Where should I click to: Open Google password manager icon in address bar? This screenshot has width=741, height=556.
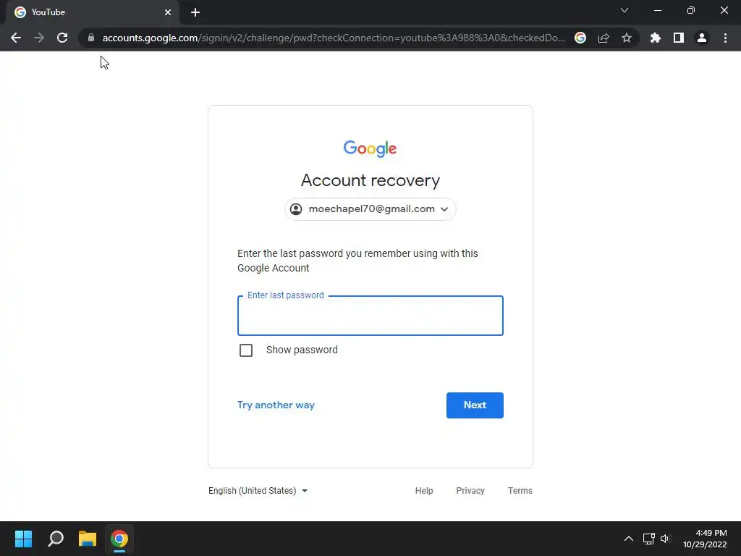(580, 38)
